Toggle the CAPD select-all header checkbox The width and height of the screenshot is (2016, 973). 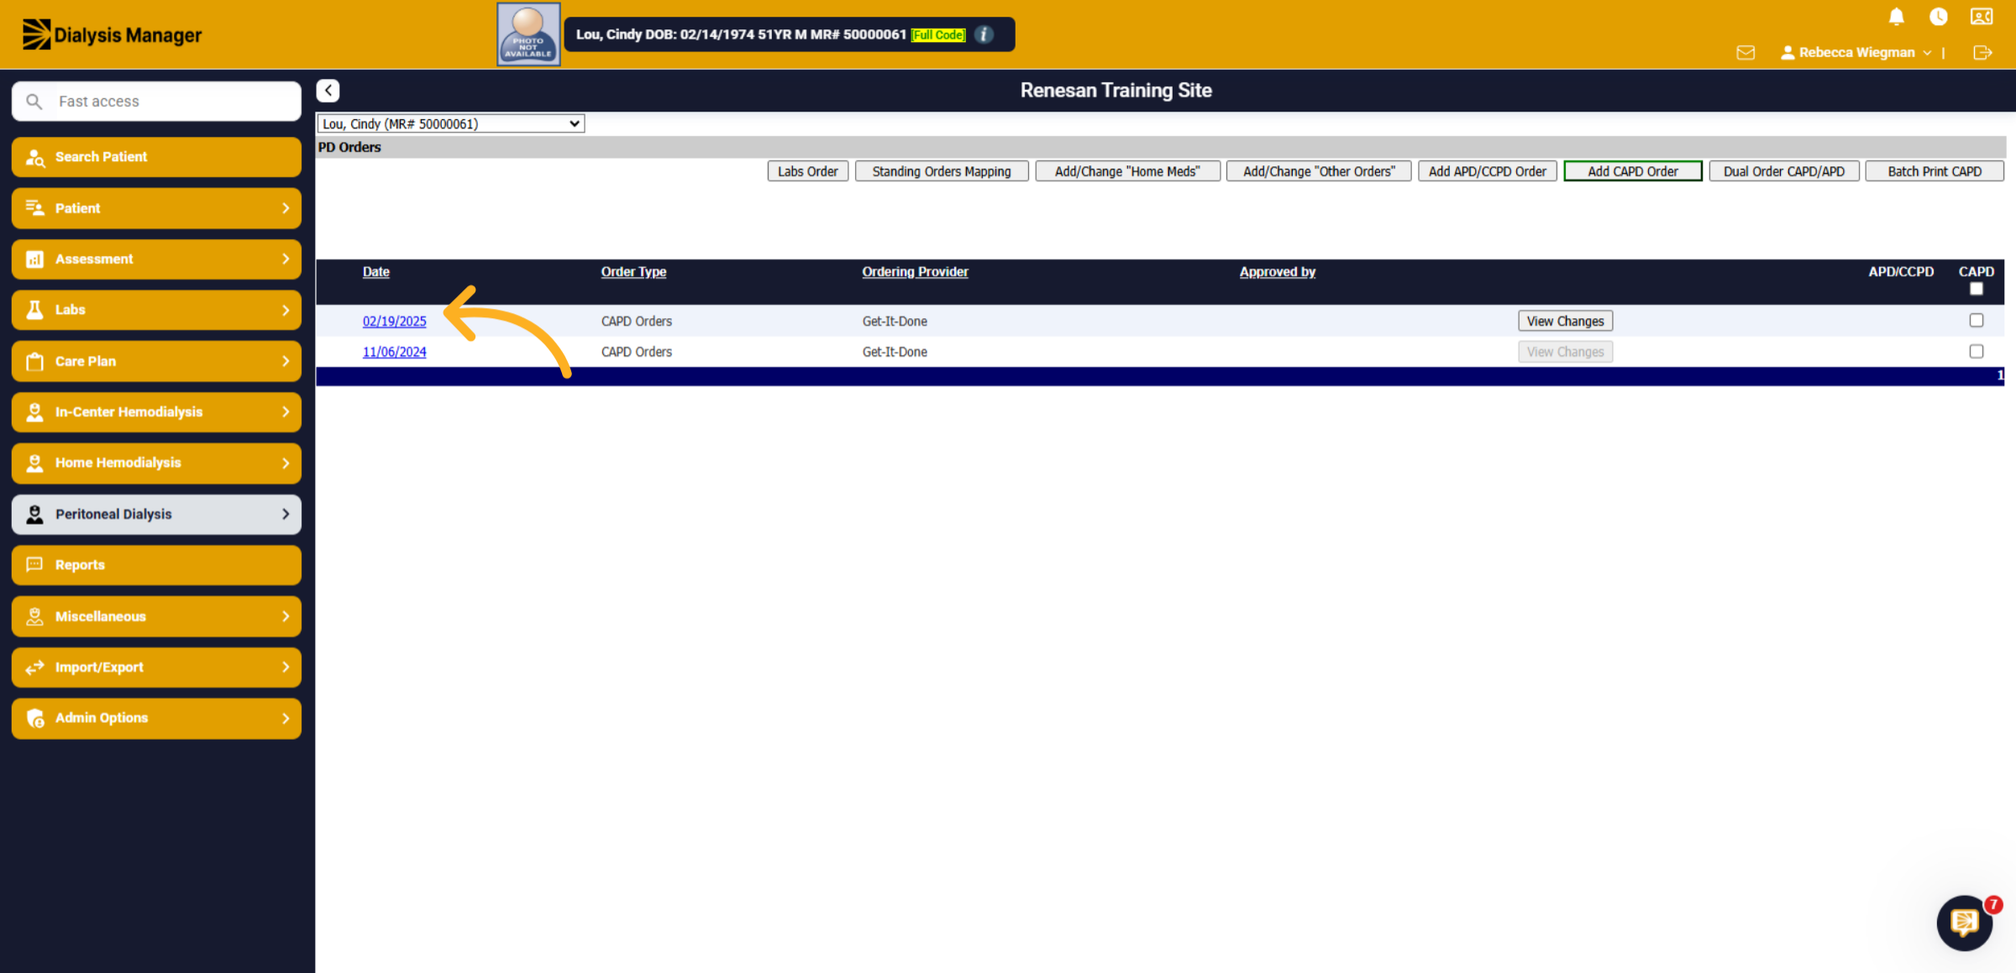pos(1976,289)
